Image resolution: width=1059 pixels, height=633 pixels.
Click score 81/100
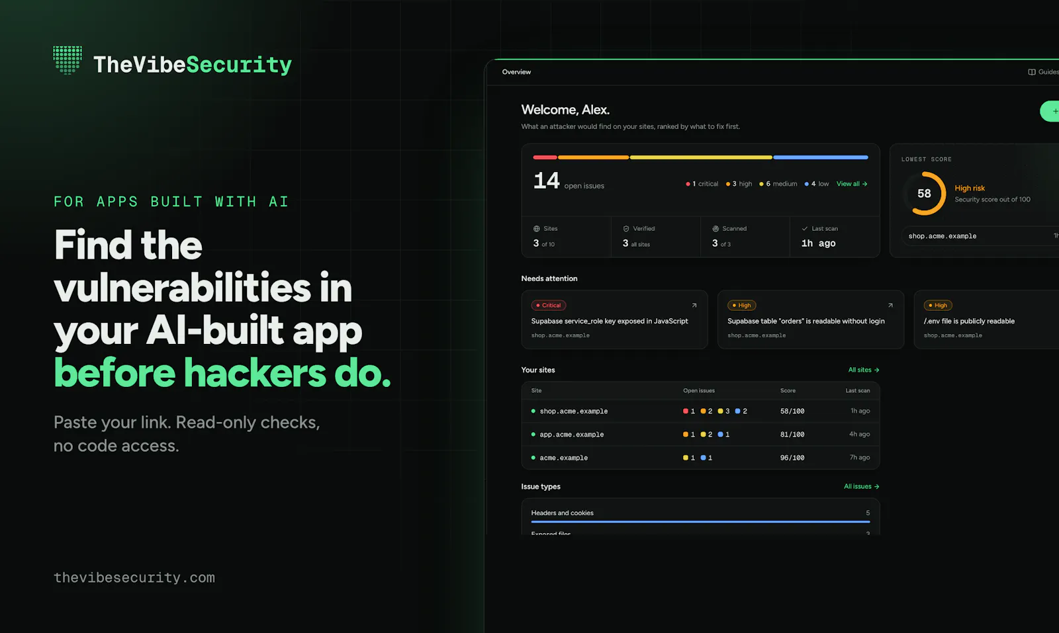click(x=792, y=435)
